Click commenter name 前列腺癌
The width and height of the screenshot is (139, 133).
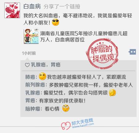tap(35, 85)
